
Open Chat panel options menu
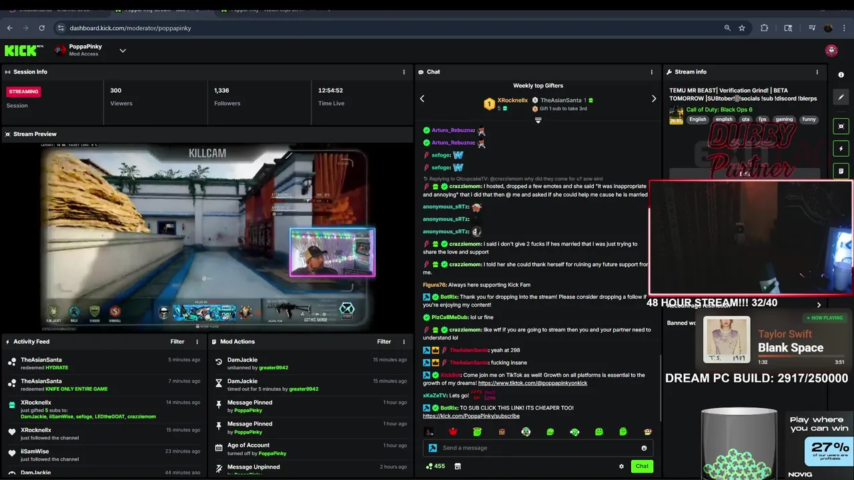[652, 72]
